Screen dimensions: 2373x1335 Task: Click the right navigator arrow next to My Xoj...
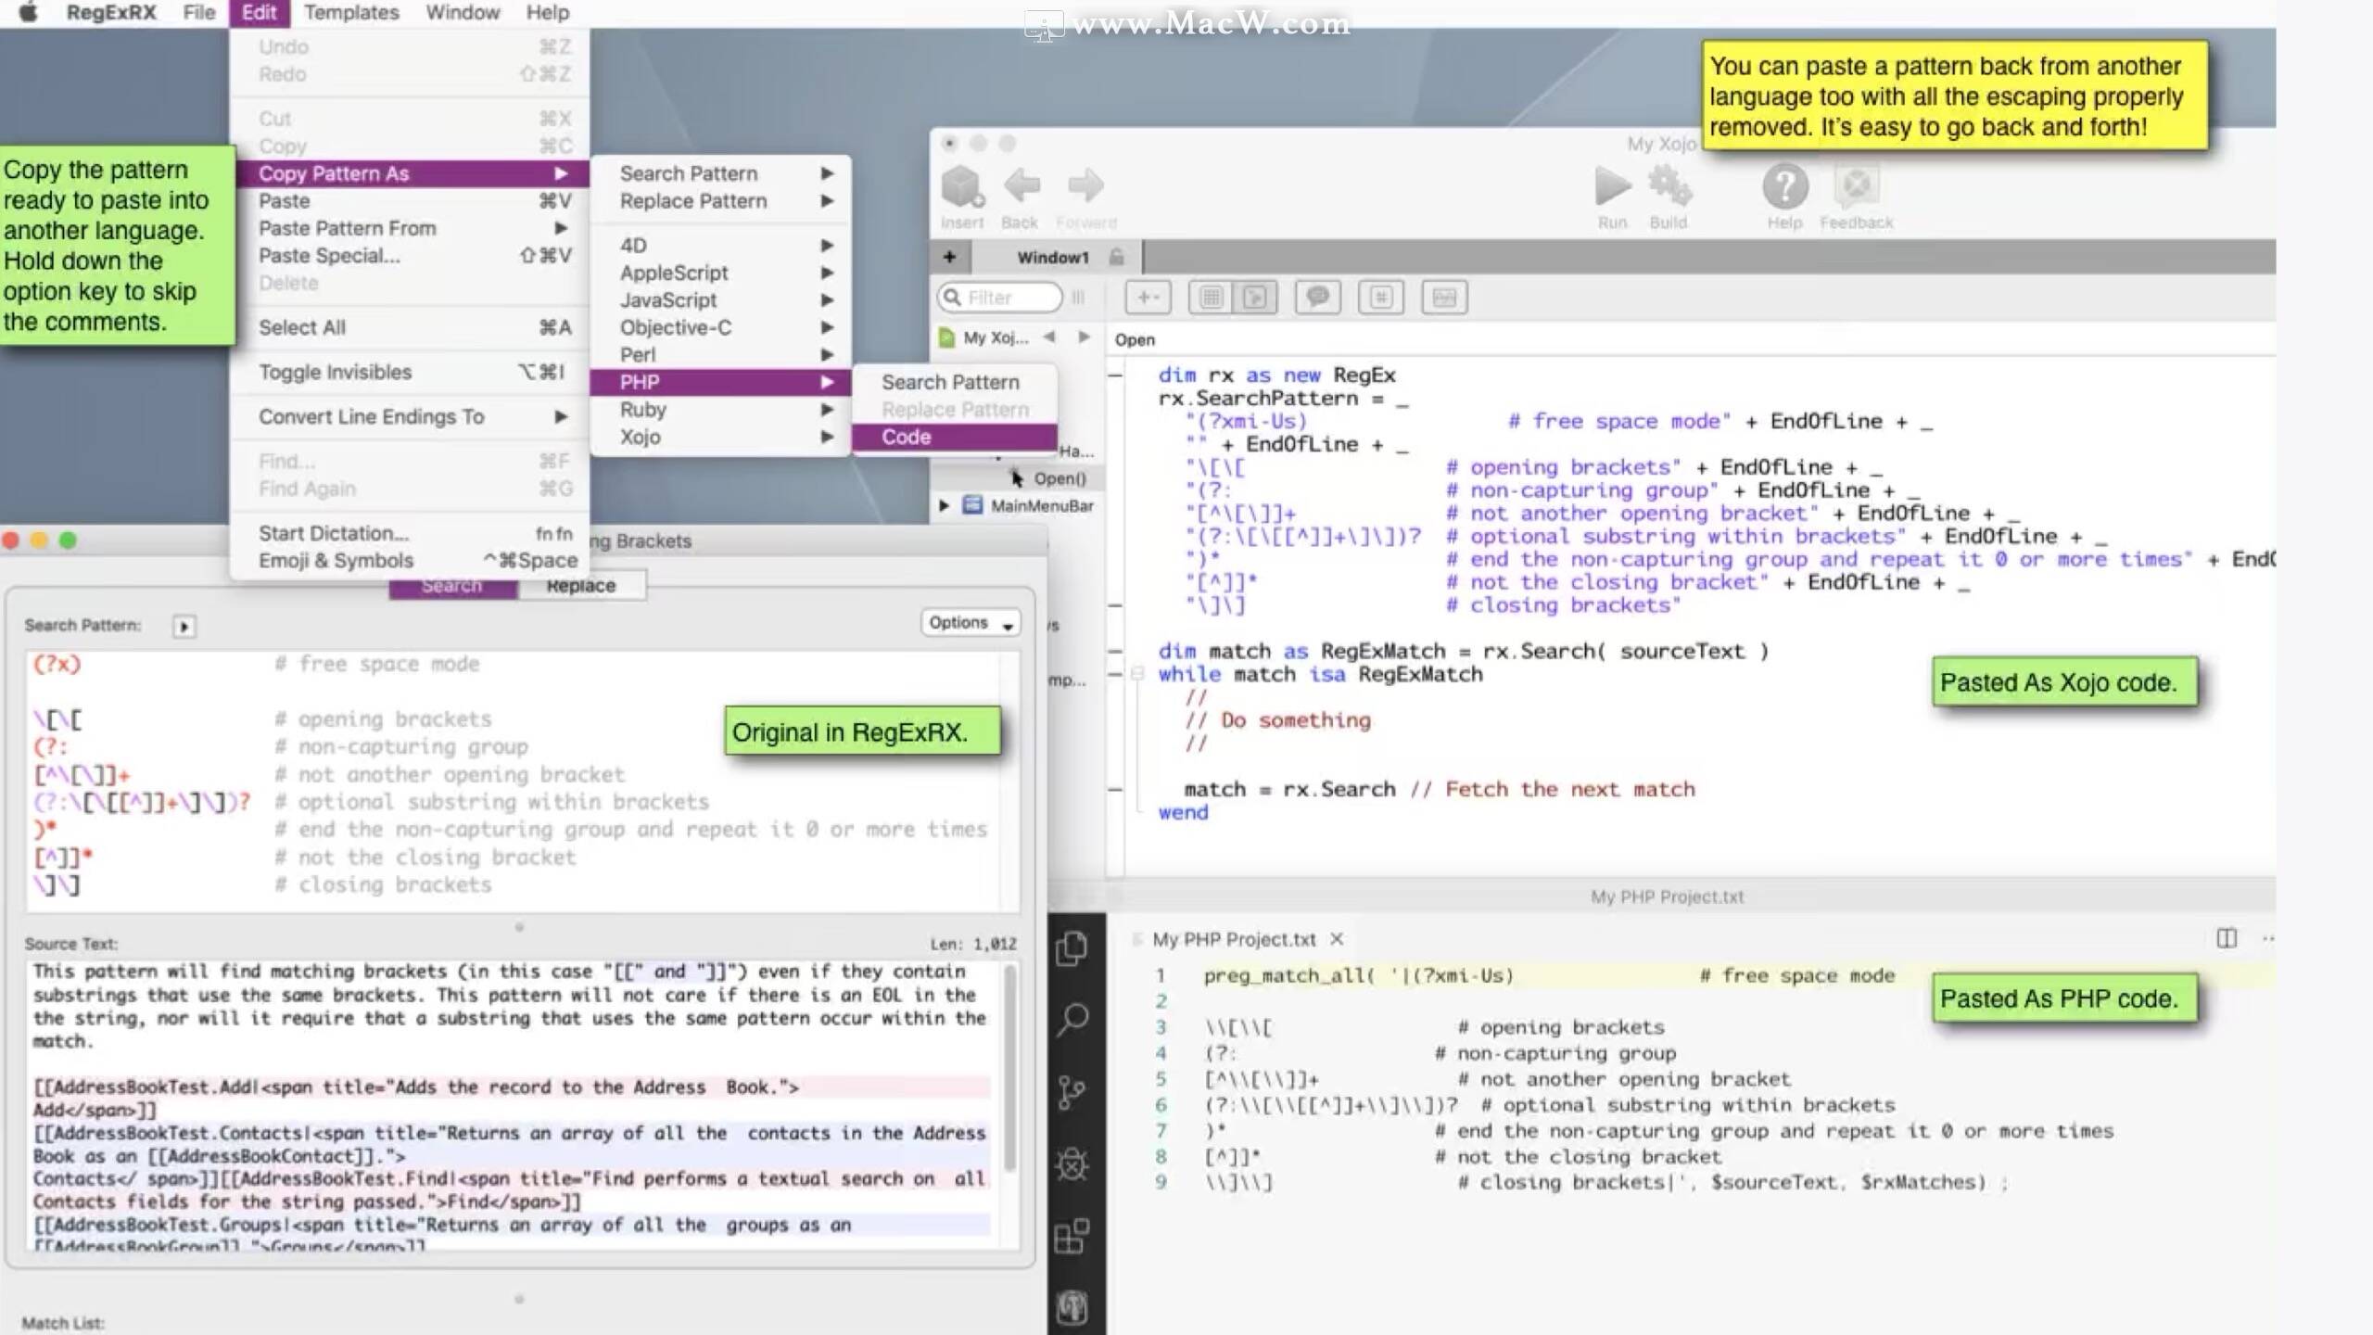[1084, 337]
